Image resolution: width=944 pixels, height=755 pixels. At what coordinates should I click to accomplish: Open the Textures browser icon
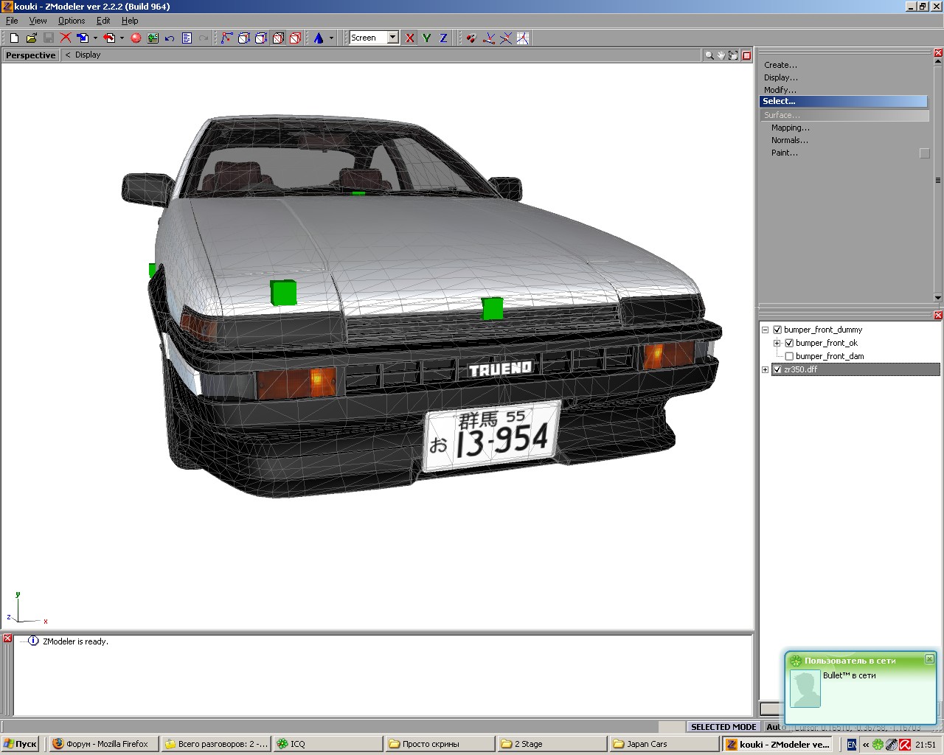click(153, 38)
